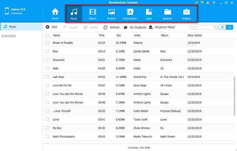Check the Love Yourself row
This screenshot has width=237, height=151.
click(x=47, y=111)
